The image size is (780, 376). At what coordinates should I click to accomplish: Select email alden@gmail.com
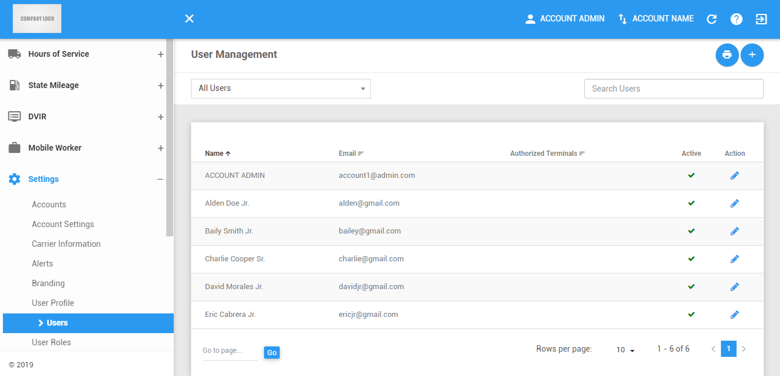pyautogui.click(x=369, y=203)
